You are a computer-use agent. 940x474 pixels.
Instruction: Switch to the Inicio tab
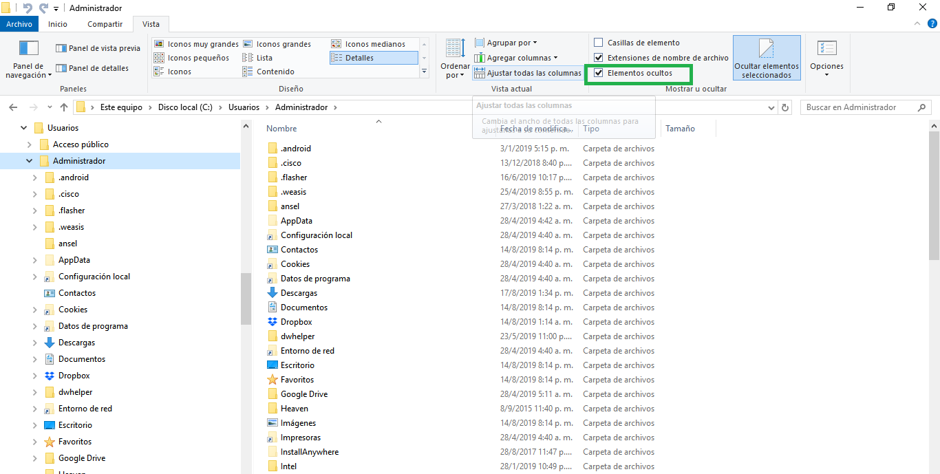coord(58,24)
